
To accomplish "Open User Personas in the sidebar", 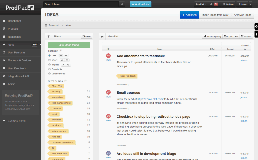I will point(21,52).
